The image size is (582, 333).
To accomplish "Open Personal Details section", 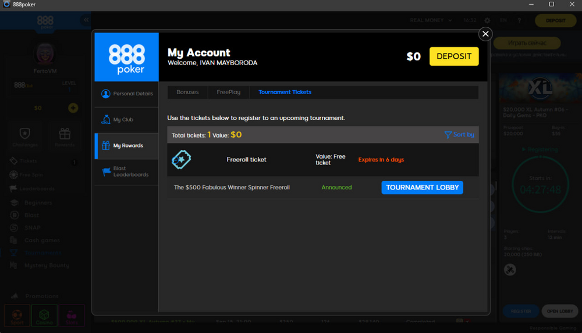I will [126, 94].
